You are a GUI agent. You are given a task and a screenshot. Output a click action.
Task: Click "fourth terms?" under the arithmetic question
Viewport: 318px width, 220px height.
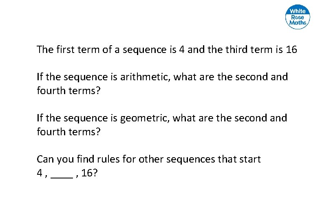point(68,90)
